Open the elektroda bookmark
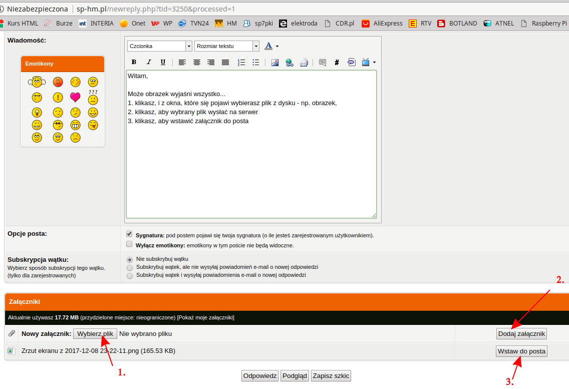 (299, 23)
